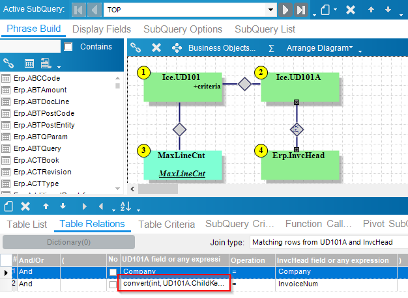408x298 pixels.
Task: Click join diamond between UD101A and InvcHead
Action: (297, 129)
